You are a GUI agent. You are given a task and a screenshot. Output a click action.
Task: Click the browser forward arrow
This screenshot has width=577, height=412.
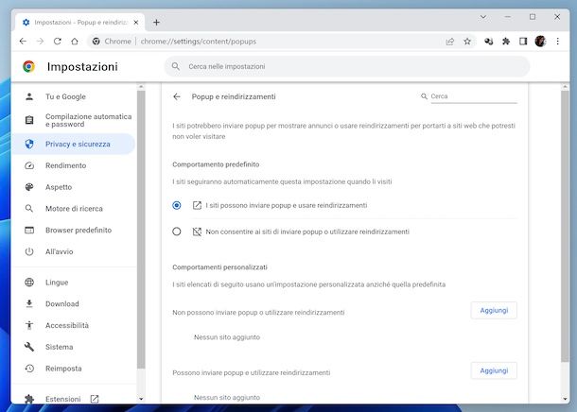pyautogui.click(x=40, y=42)
